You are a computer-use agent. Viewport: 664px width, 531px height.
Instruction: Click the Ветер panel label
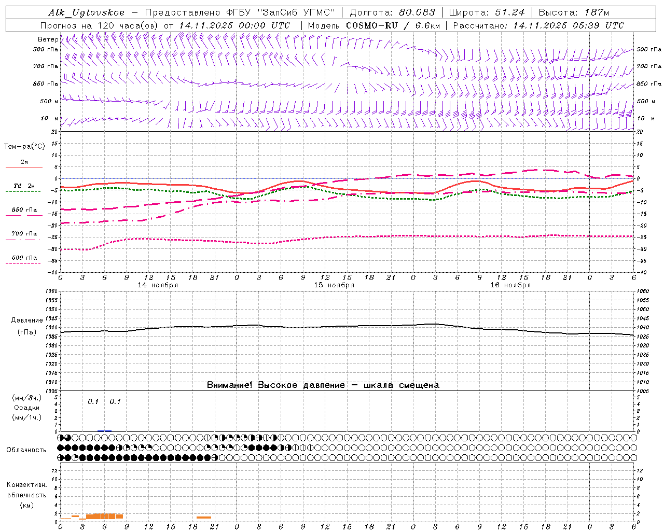pyautogui.click(x=48, y=39)
